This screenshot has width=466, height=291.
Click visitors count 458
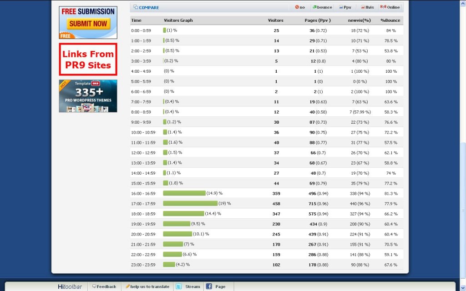[x=276, y=204]
